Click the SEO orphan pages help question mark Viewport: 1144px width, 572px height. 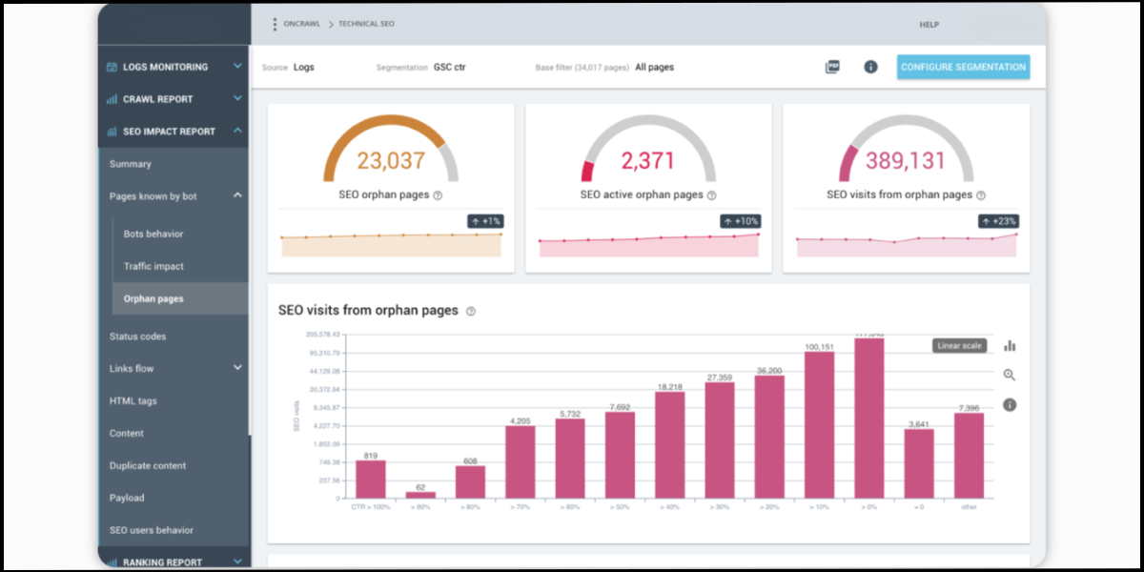pyautogui.click(x=438, y=194)
